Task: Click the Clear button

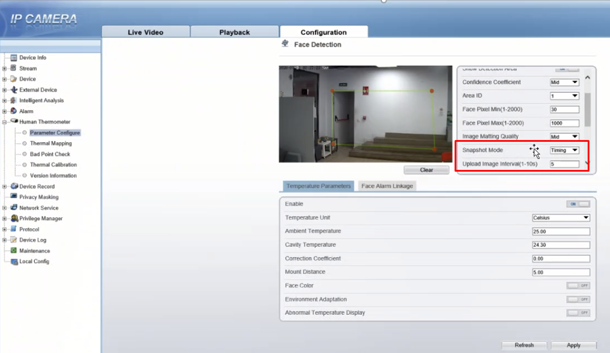Action: (426, 170)
